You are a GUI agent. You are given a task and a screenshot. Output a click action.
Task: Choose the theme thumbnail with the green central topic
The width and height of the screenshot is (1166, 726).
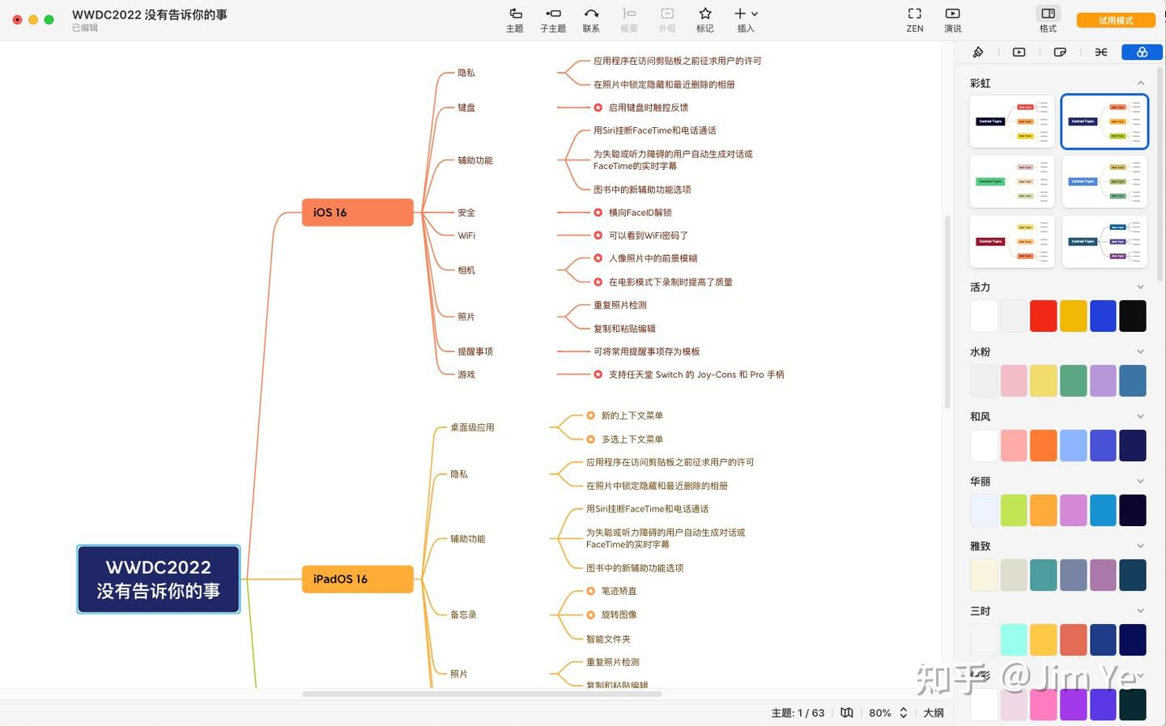(x=1012, y=181)
